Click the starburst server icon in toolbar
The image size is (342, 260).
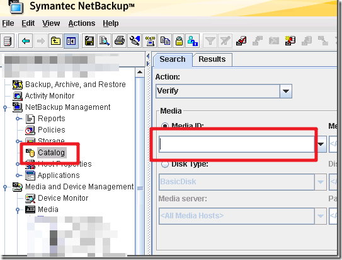(x=290, y=41)
